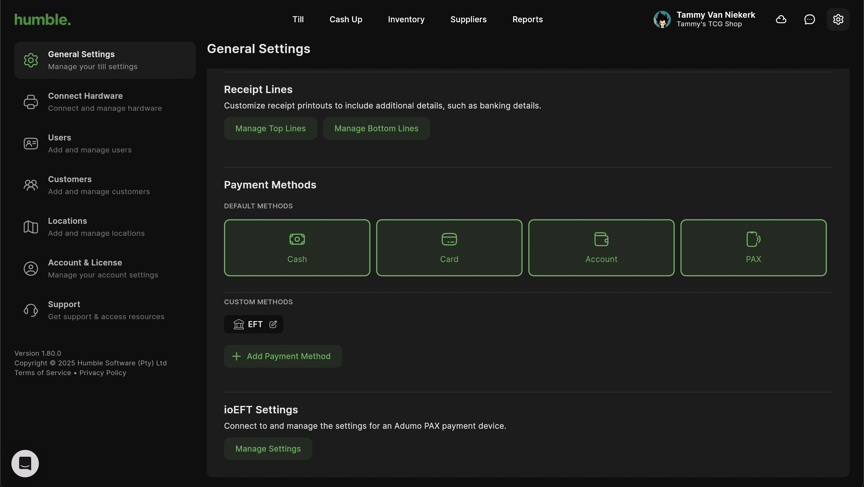Open Tammy Van Niekerk profile avatar
The width and height of the screenshot is (864, 487).
[662, 19]
